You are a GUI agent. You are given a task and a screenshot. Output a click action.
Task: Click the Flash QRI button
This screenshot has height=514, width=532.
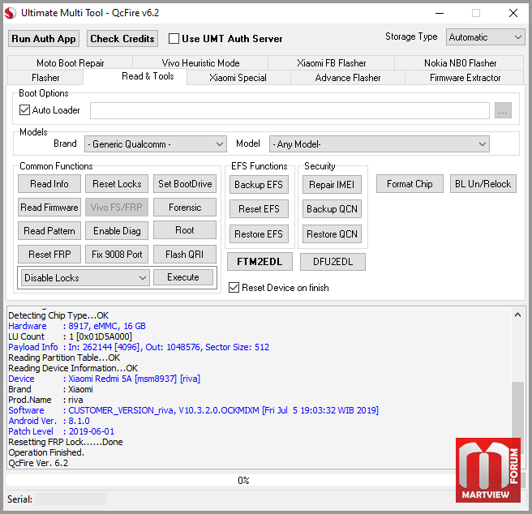point(185,254)
